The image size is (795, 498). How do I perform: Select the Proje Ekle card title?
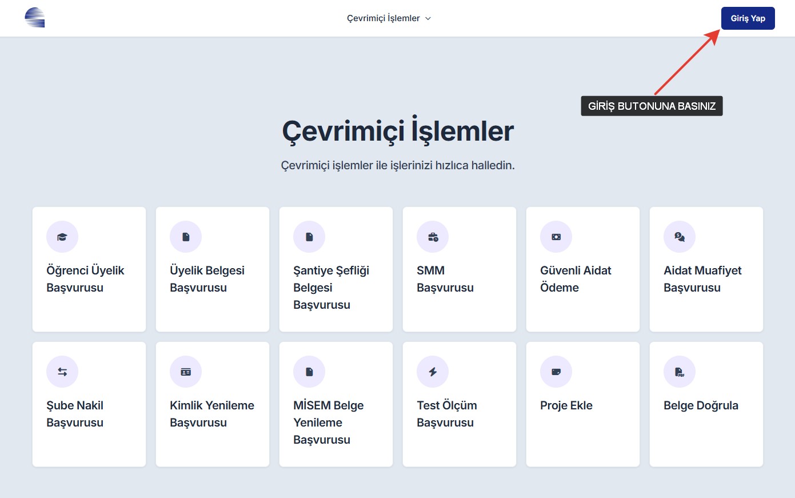pos(566,405)
